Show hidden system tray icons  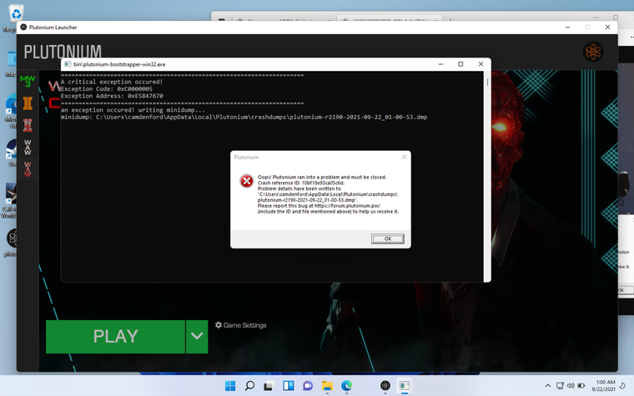(x=547, y=386)
